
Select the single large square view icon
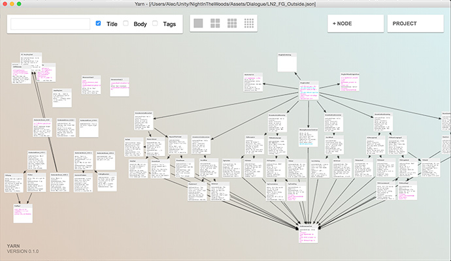(198, 23)
